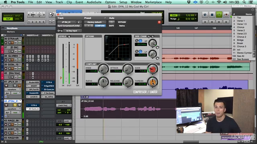This screenshot has height=144, width=257.
Task: Open the AudioSuite menu
Action: tap(94, 2)
